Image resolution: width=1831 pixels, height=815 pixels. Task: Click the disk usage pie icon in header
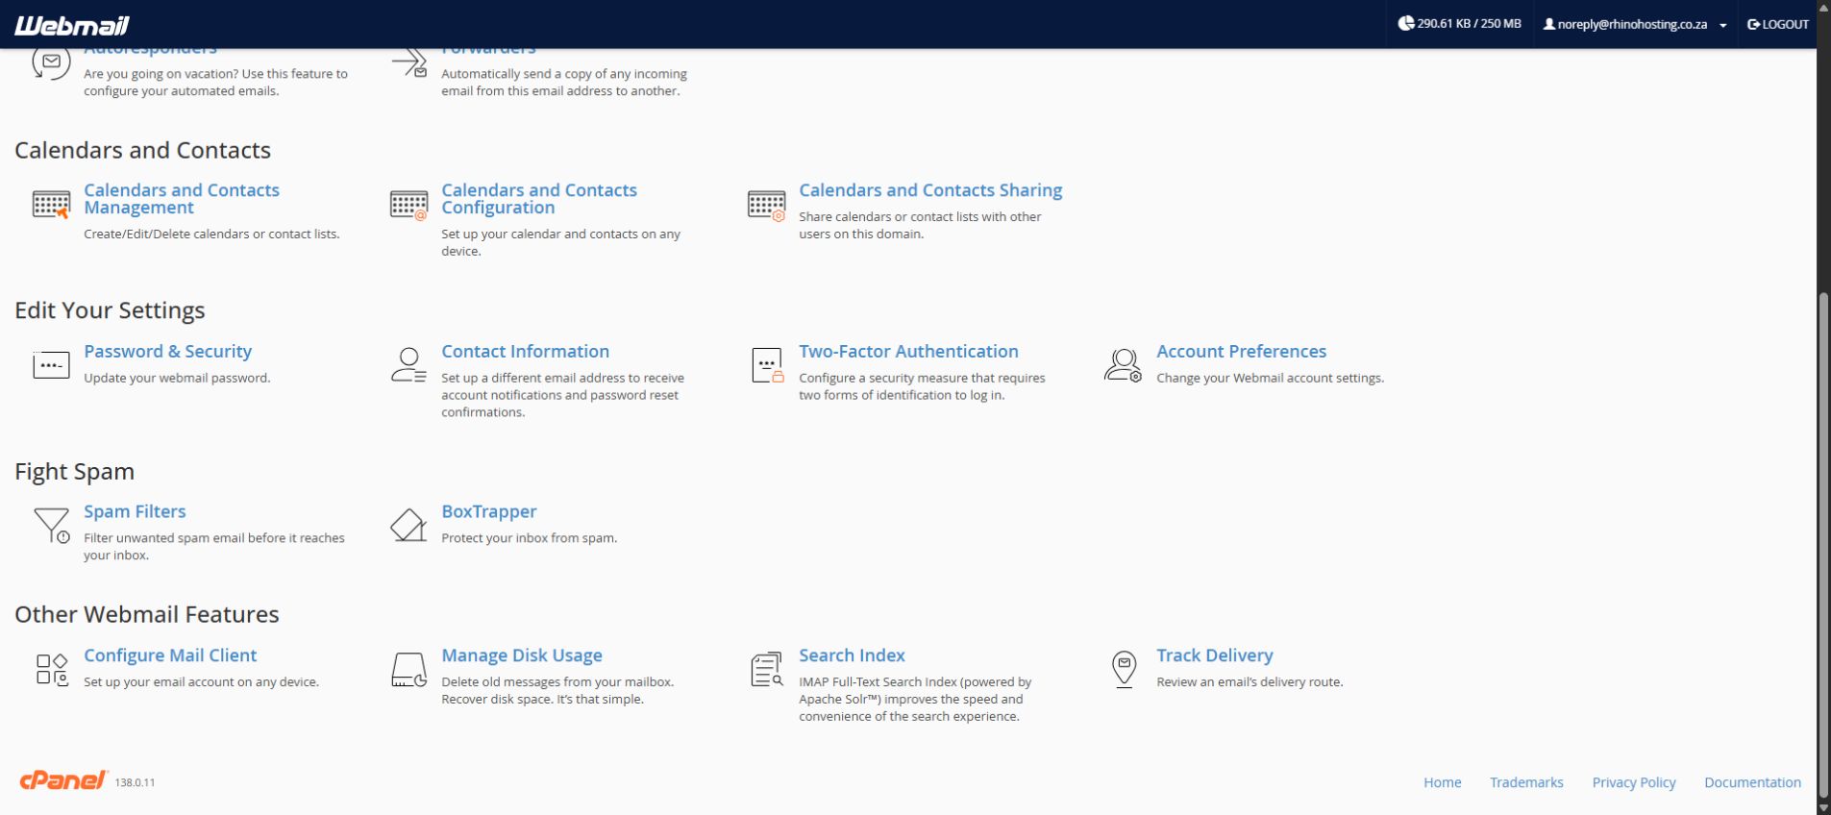[1406, 23]
